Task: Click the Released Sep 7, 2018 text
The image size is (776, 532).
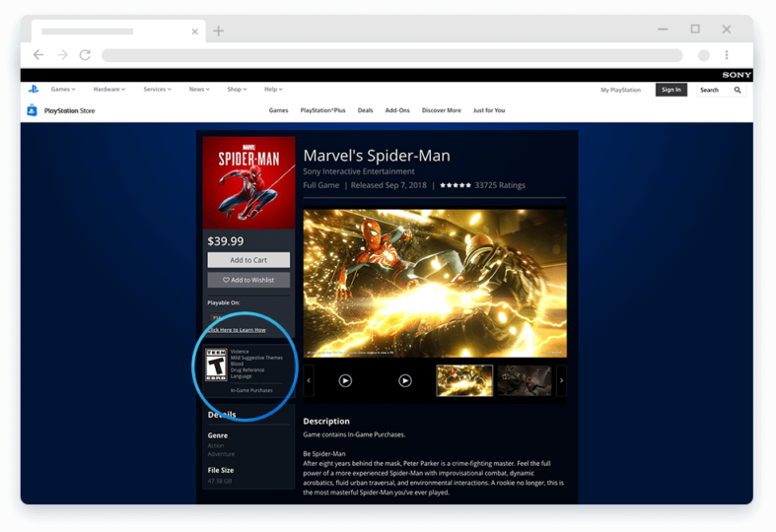Action: tap(388, 185)
